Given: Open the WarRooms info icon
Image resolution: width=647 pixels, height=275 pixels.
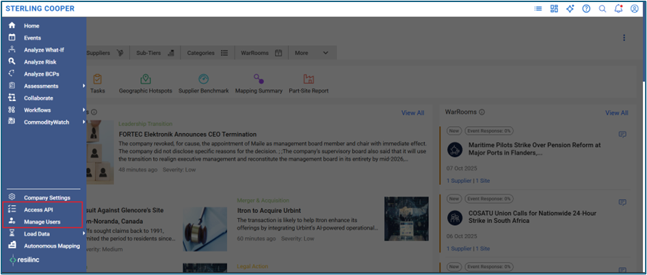Looking at the screenshot, I should [x=482, y=112].
